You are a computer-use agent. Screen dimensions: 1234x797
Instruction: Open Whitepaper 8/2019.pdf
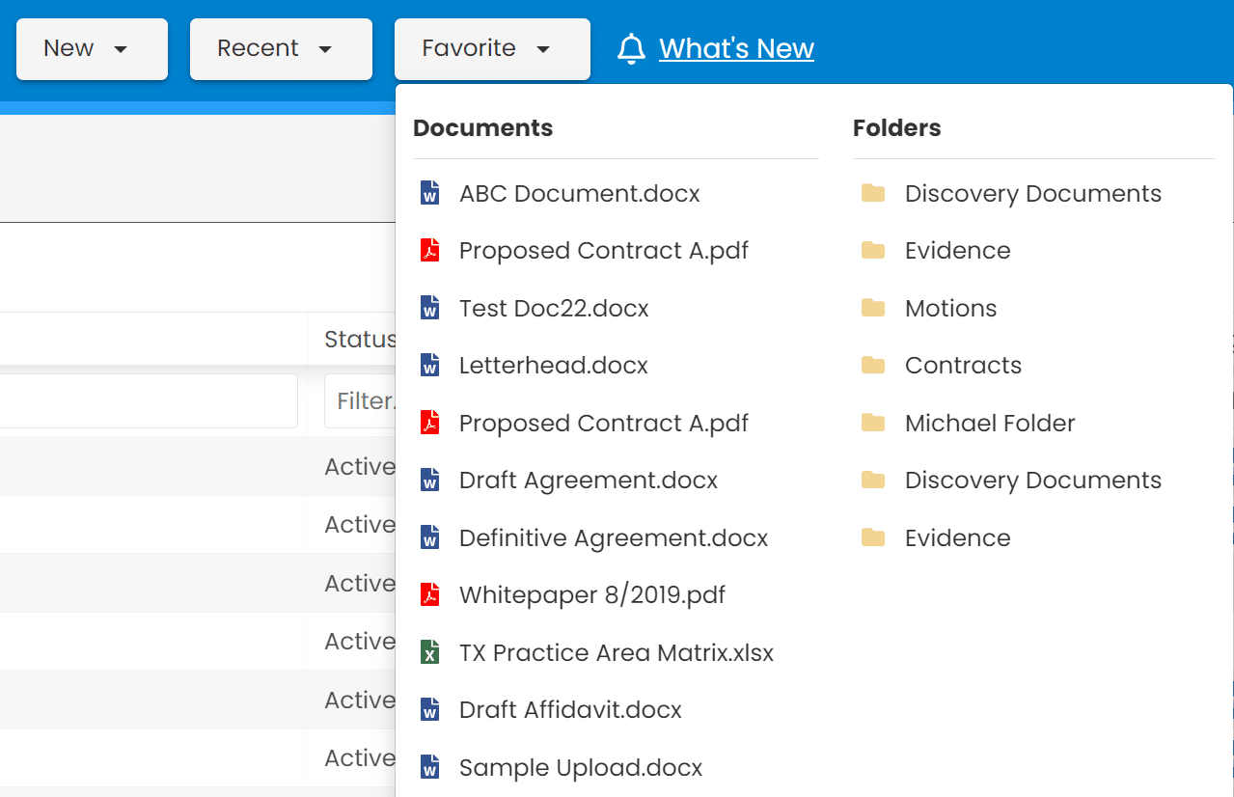tap(592, 594)
